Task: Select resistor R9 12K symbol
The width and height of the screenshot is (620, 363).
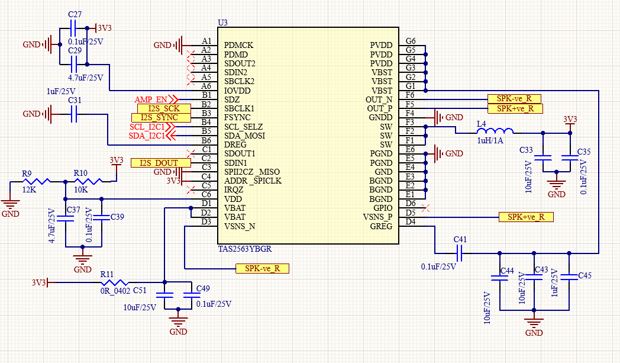Action: [x=36, y=181]
